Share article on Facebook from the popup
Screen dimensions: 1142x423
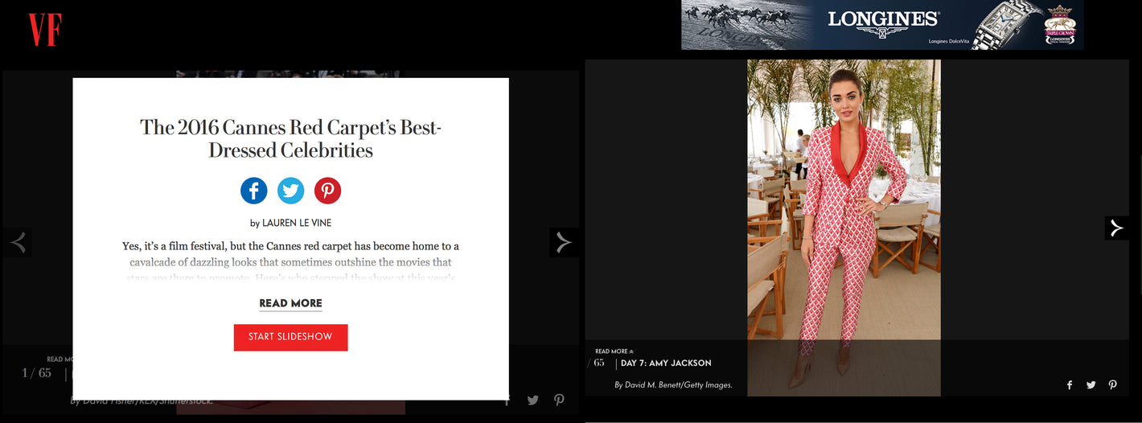click(253, 191)
